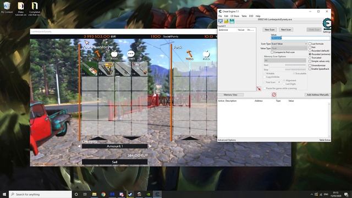
Task: Open Steam from the taskbar
Action: (130, 194)
